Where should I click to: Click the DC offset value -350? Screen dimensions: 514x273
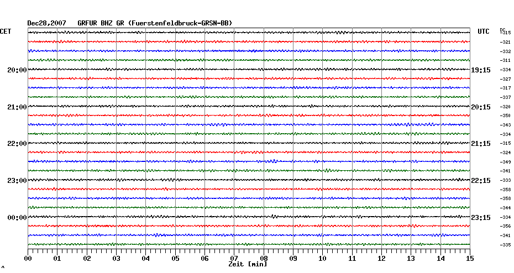(505, 116)
